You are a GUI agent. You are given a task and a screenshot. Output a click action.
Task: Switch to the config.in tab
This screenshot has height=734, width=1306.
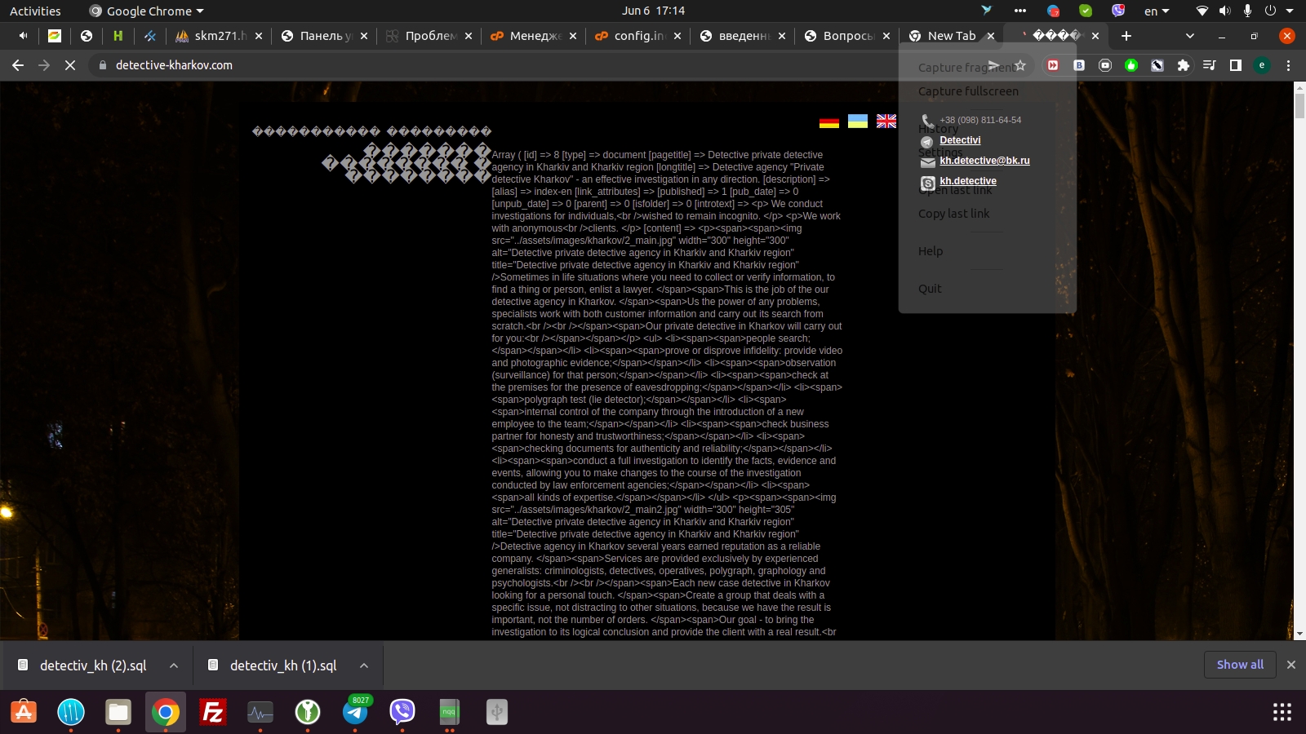coord(639,36)
